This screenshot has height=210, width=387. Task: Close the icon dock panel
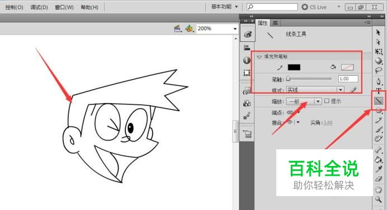point(252,21)
